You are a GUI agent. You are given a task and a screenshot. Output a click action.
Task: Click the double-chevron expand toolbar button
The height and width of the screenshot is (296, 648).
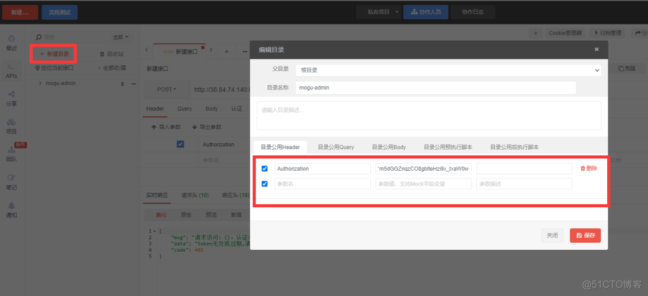tap(535, 33)
